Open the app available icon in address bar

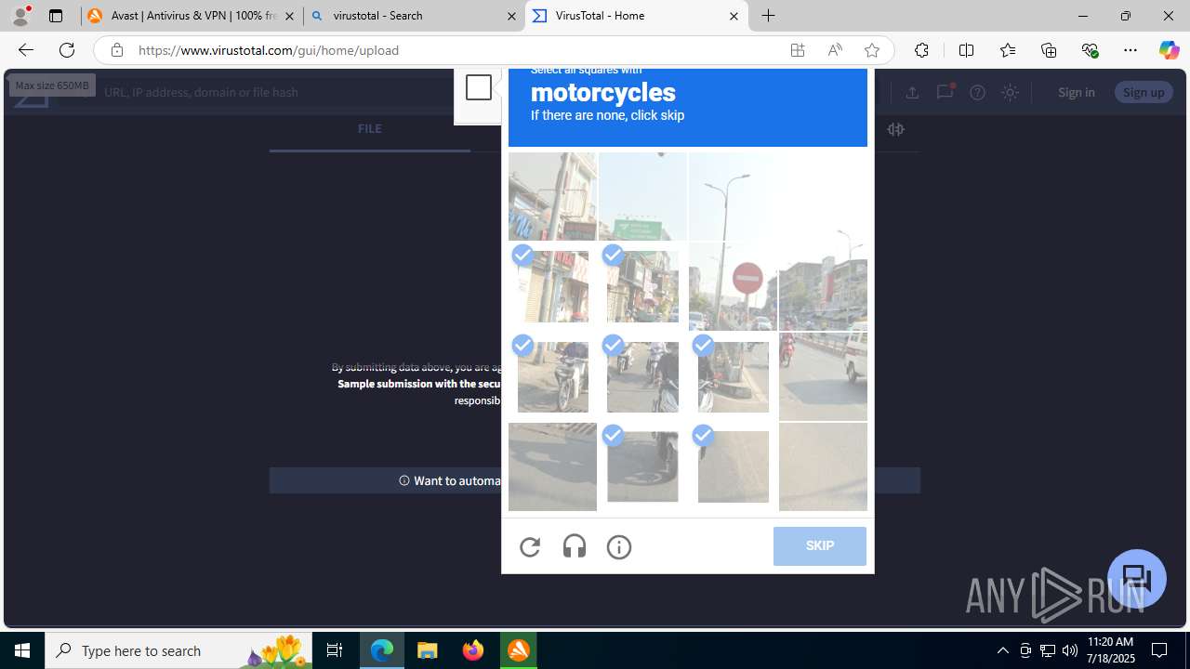tap(798, 50)
